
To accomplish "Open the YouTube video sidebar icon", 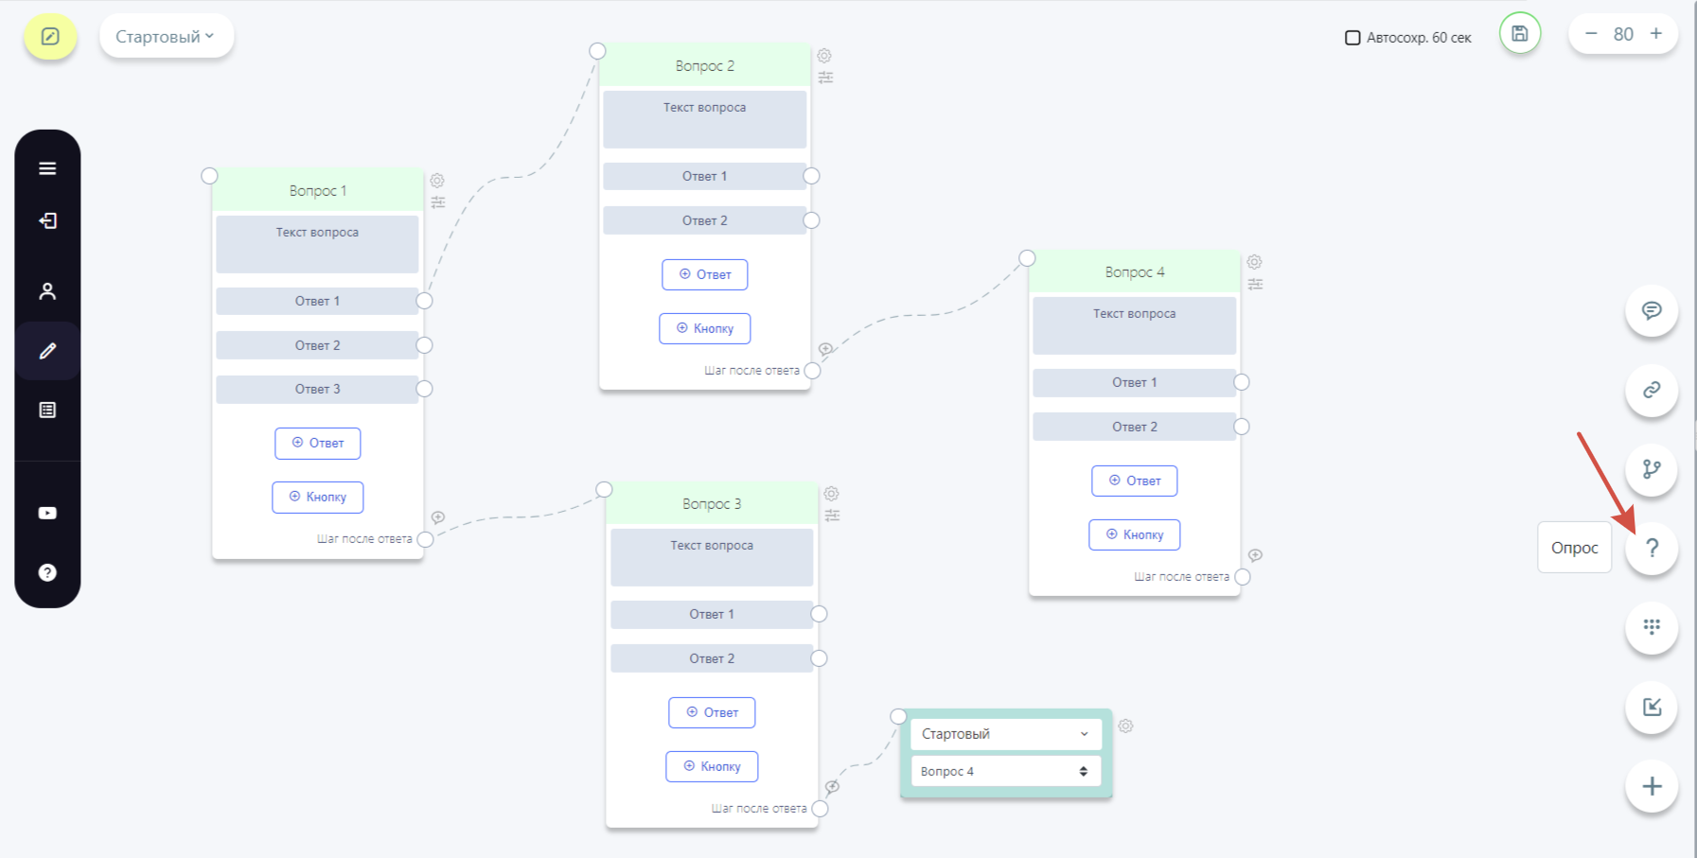I will tap(47, 513).
